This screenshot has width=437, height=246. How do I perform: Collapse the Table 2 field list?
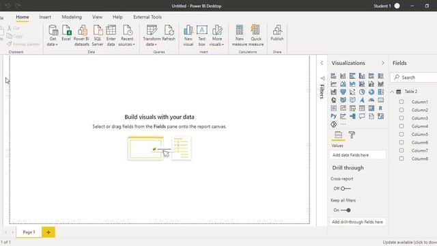392,92
